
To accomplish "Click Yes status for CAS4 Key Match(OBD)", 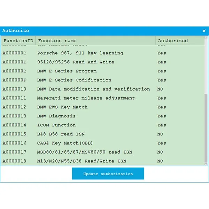I will coord(162,143).
